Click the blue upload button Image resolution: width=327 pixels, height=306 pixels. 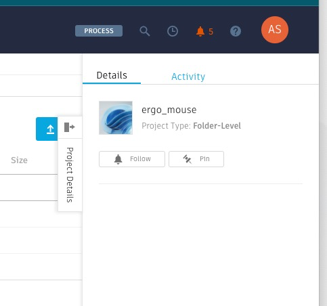(47, 129)
